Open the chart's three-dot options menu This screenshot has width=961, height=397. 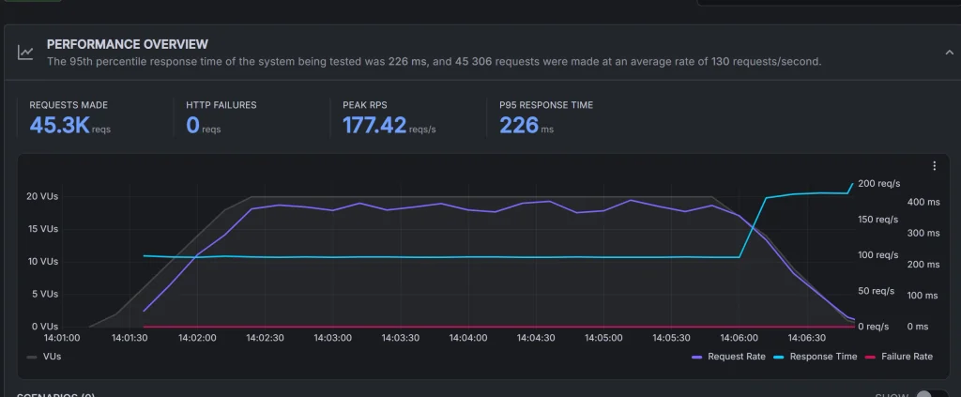pos(934,166)
